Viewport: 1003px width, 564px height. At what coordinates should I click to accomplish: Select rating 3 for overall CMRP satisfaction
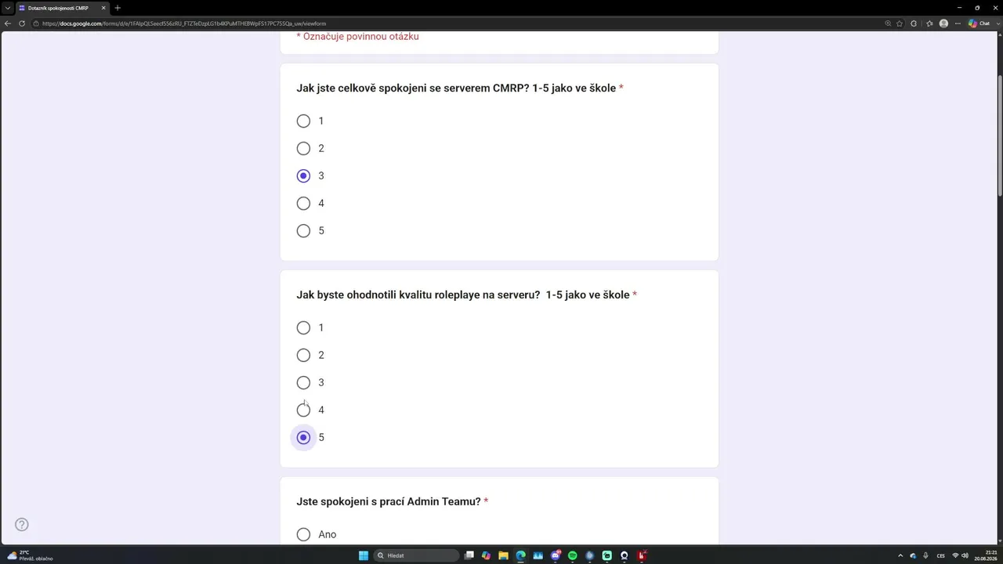tap(303, 175)
